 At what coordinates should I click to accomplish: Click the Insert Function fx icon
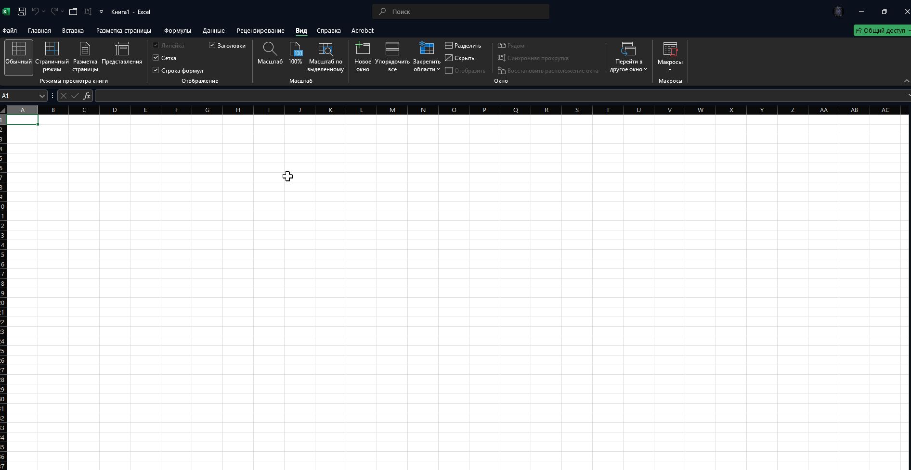(87, 96)
